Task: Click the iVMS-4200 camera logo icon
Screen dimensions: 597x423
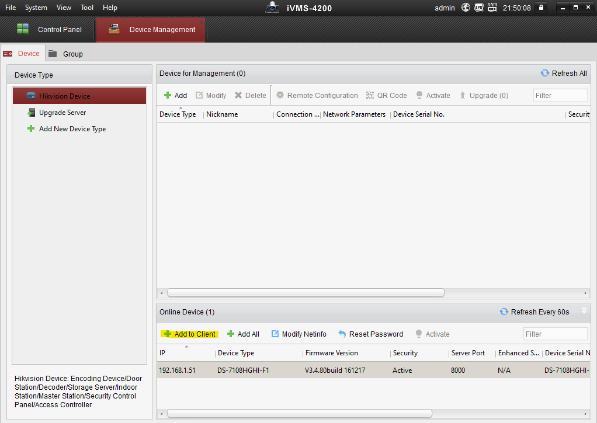Action: 272,7
